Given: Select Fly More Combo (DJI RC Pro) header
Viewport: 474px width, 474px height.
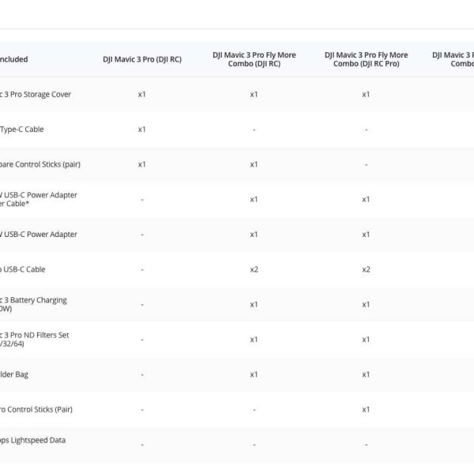Looking at the screenshot, I should (x=366, y=59).
